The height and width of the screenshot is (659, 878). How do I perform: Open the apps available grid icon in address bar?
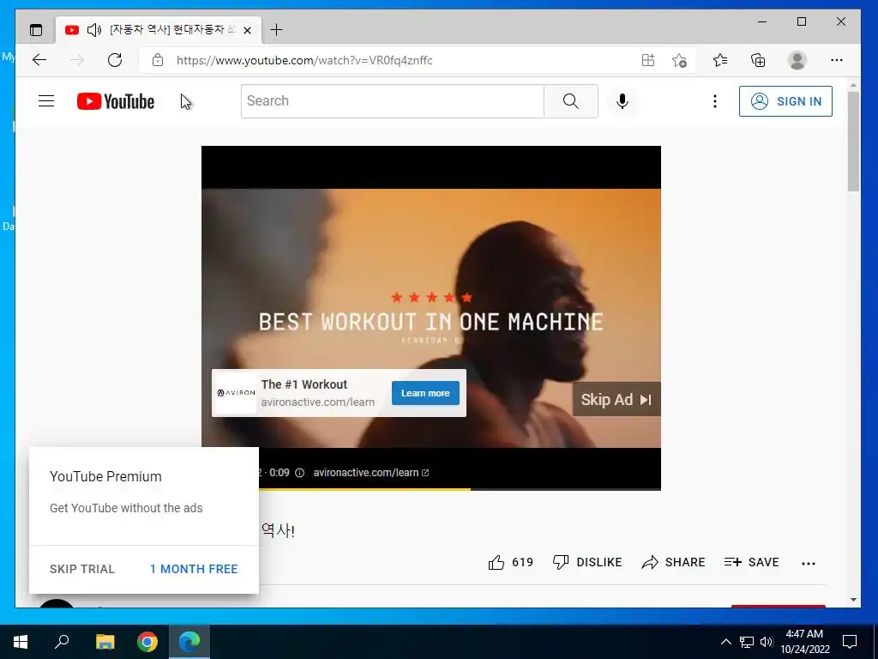pyautogui.click(x=648, y=60)
